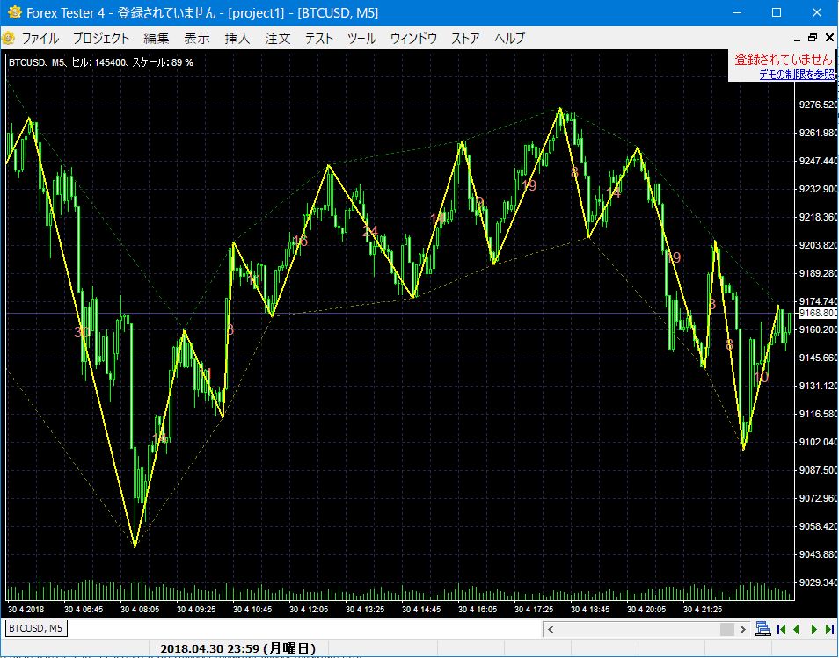Click the menu bar application icon
The image size is (839, 658).
[x=8, y=38]
